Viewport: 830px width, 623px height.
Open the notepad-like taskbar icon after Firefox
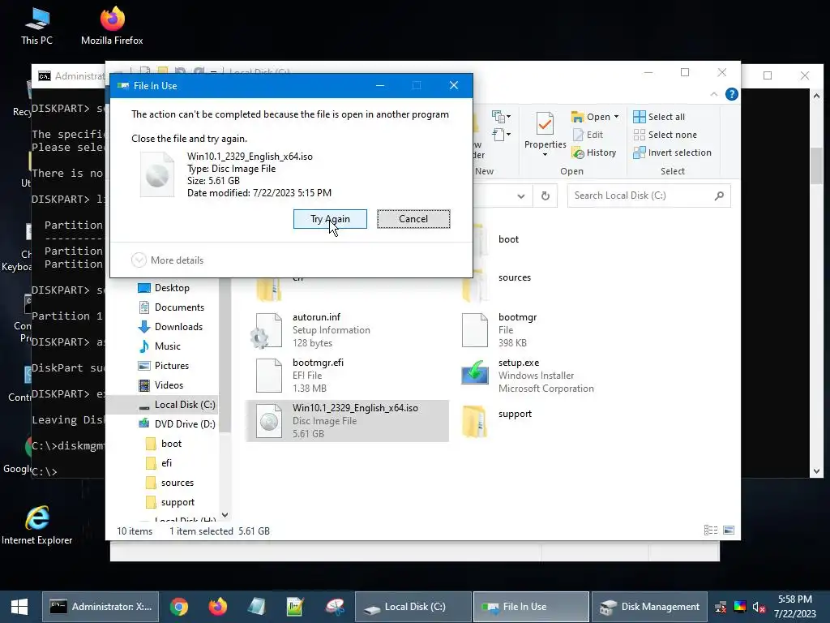point(256,607)
